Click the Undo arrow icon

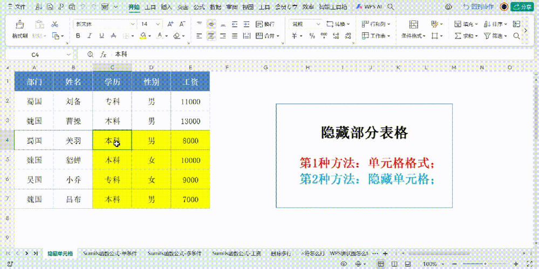(83, 6)
